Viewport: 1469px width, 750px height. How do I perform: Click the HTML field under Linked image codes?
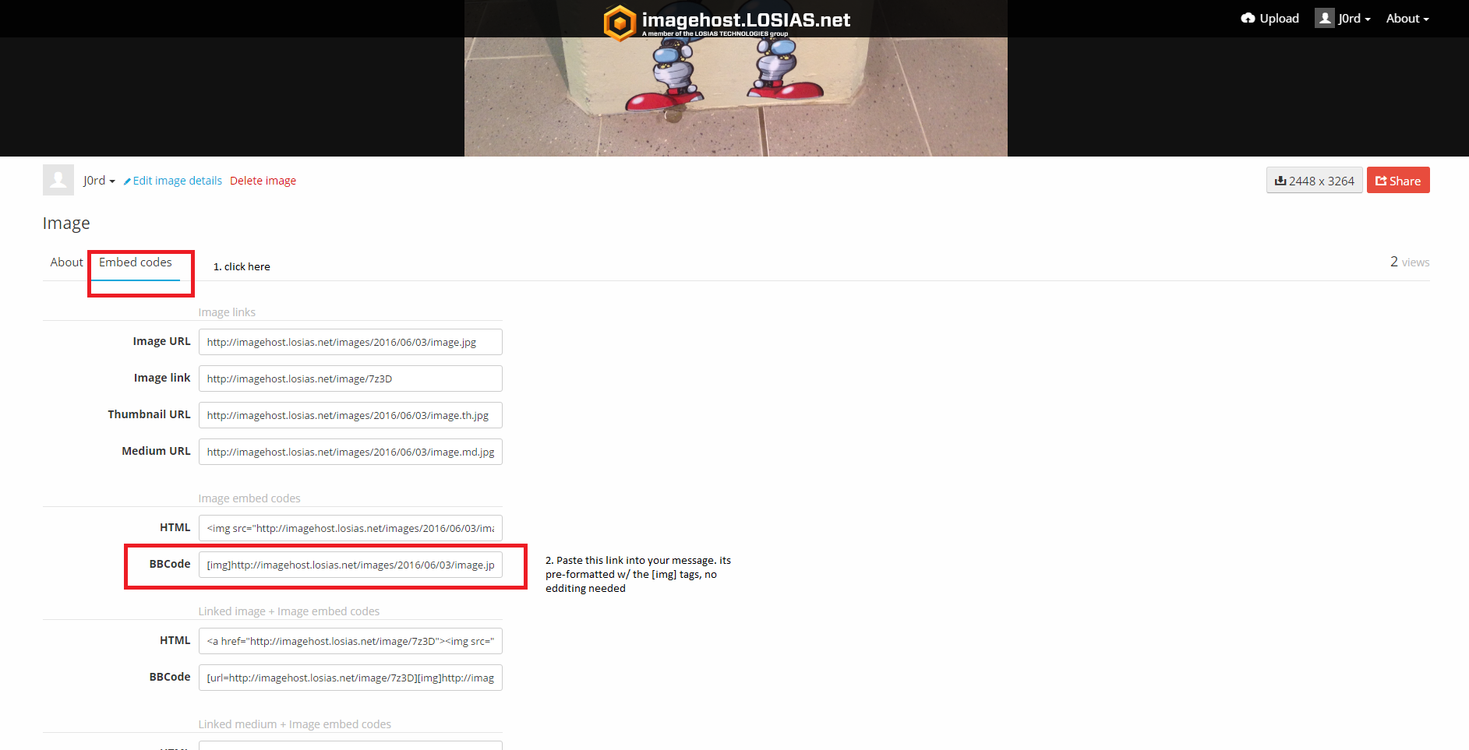pyautogui.click(x=351, y=641)
